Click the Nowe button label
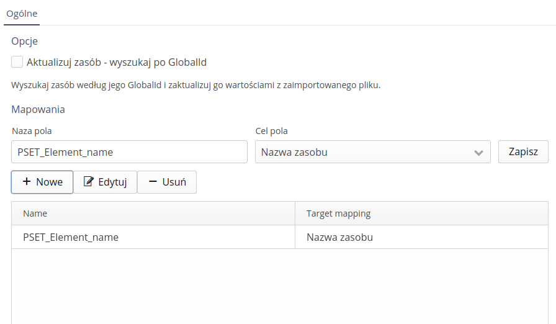This screenshot has width=556, height=324. coord(50,182)
